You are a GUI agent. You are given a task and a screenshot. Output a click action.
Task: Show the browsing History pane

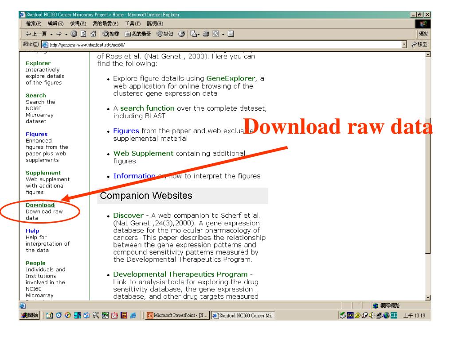(x=181, y=34)
